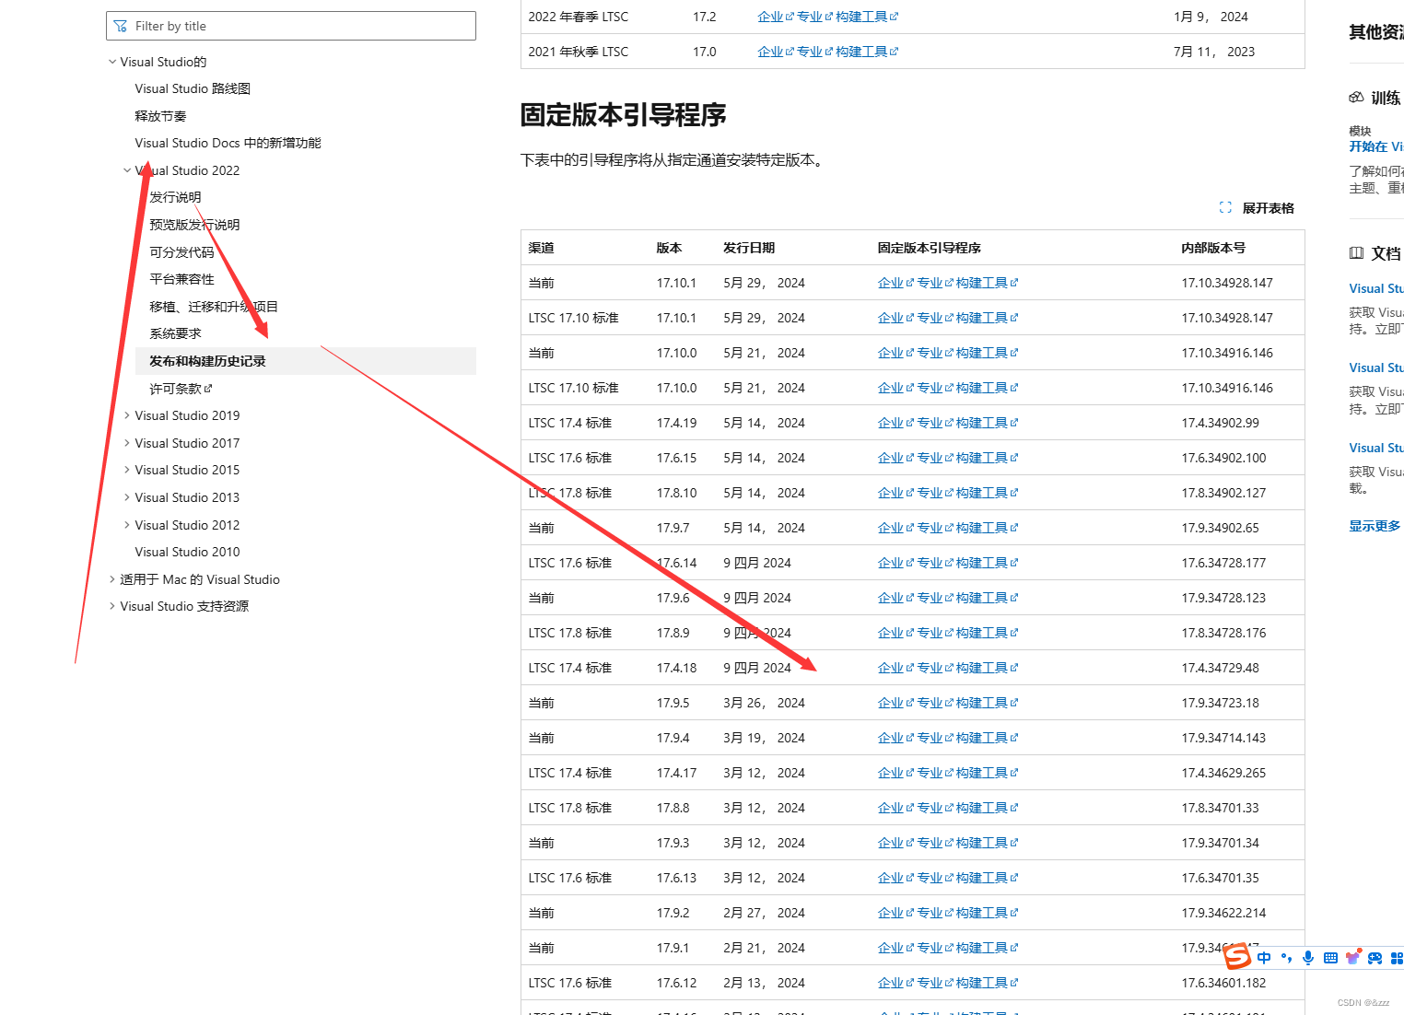
Task: Open 构建工具 link in 当前 17.9.1 row
Action: coord(982,948)
